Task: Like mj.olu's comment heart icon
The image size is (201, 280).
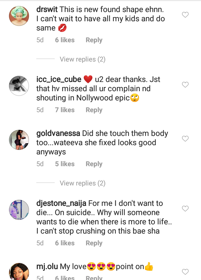Action: (185, 271)
